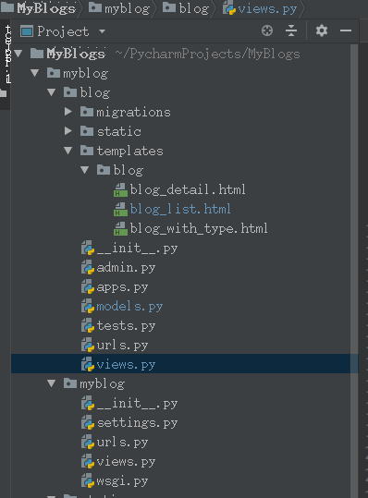Expand the migrations folder

click(x=67, y=112)
